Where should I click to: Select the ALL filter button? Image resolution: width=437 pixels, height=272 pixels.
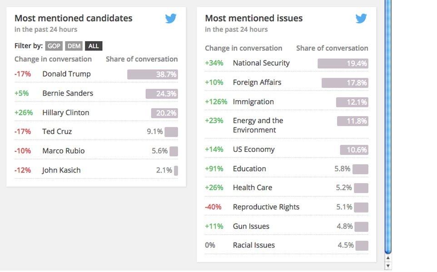point(94,46)
